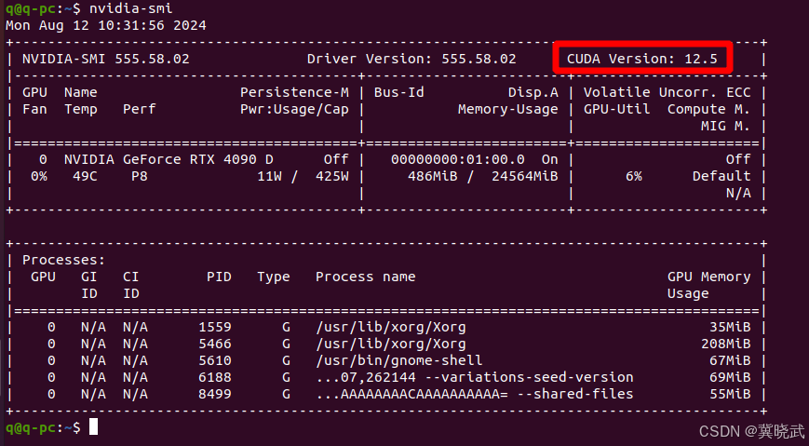The height and width of the screenshot is (446, 809).
Task: Click the Memory-Usage column header
Action: pos(507,110)
